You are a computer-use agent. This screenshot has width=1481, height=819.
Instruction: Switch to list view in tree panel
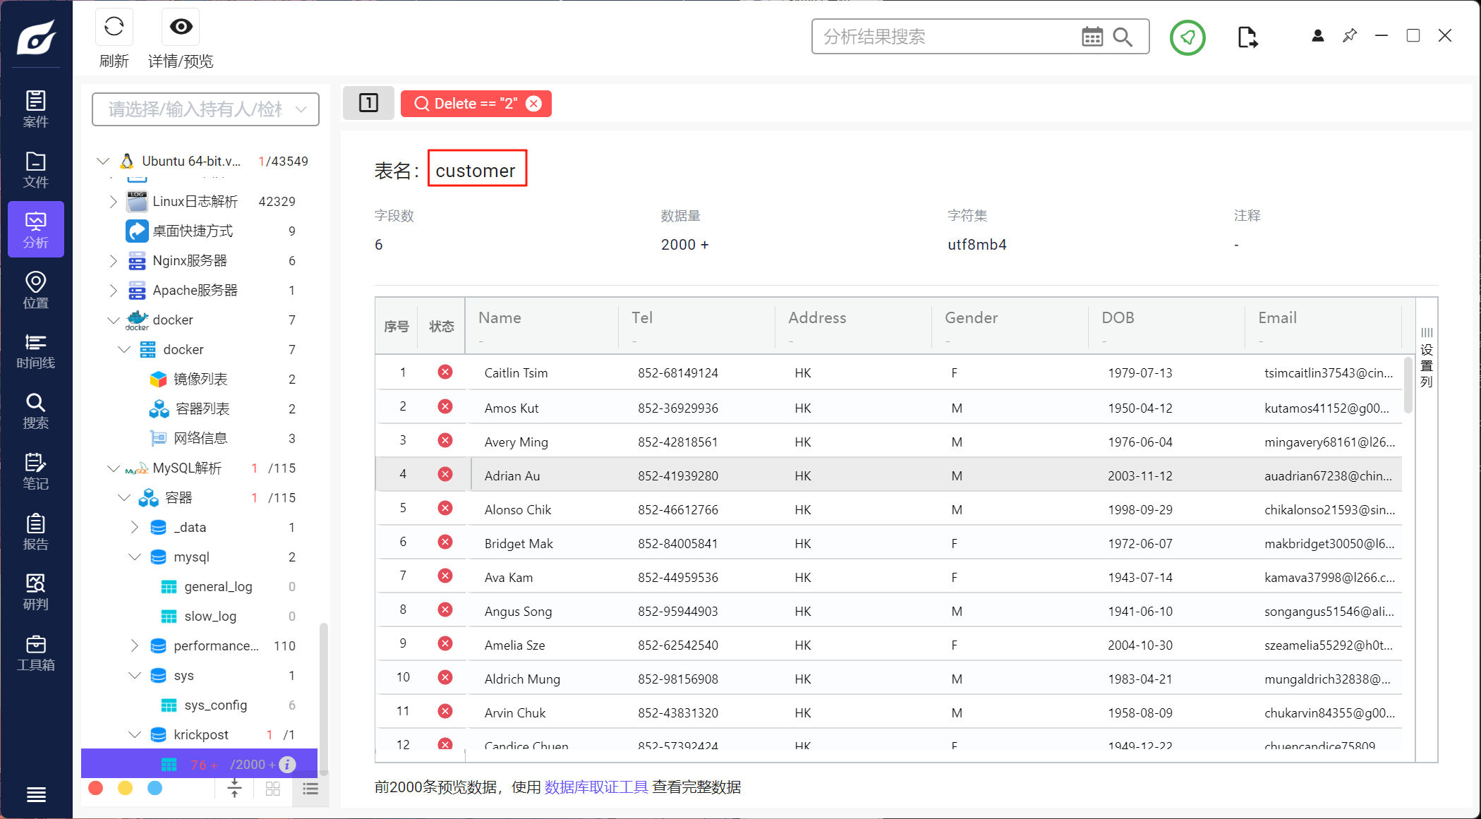point(310,789)
